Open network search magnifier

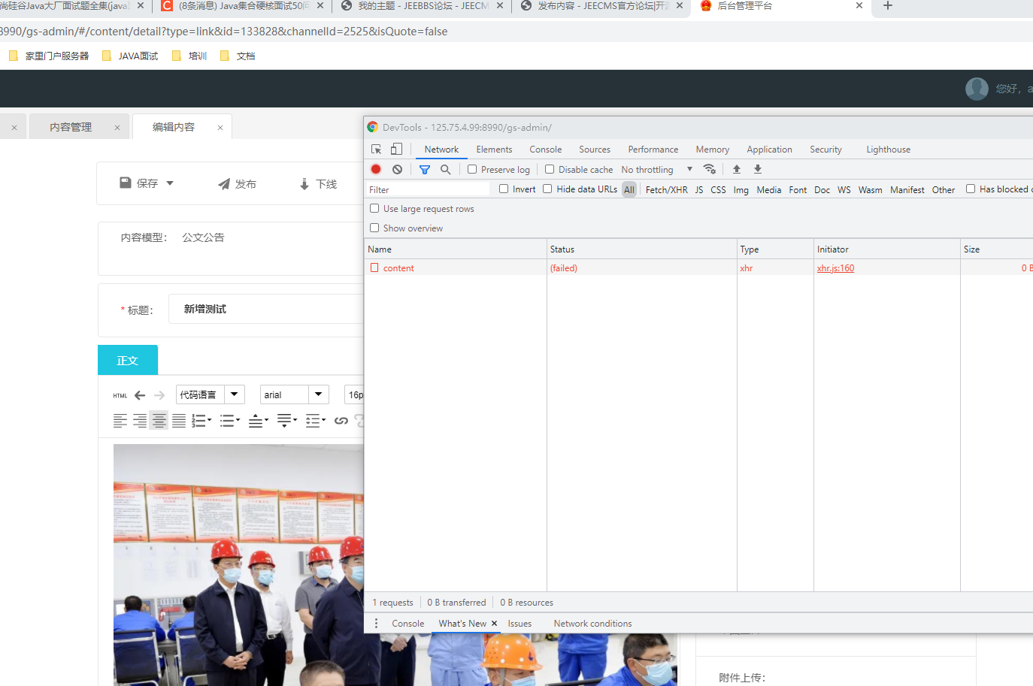tap(446, 169)
